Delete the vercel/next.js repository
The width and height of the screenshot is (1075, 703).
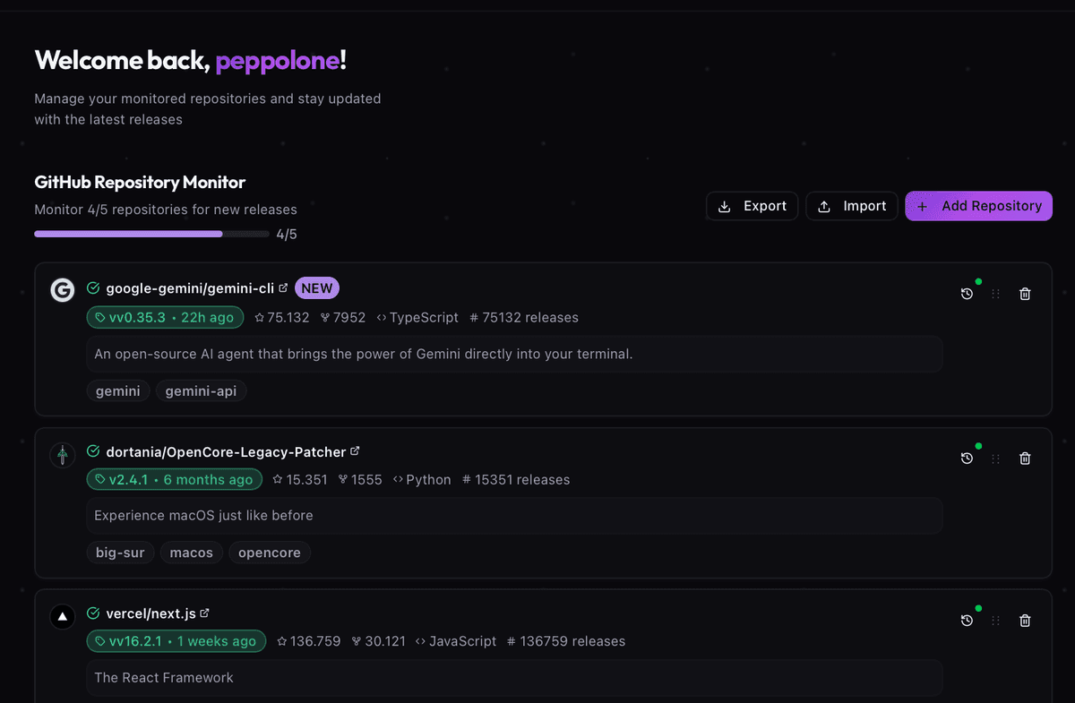point(1024,620)
